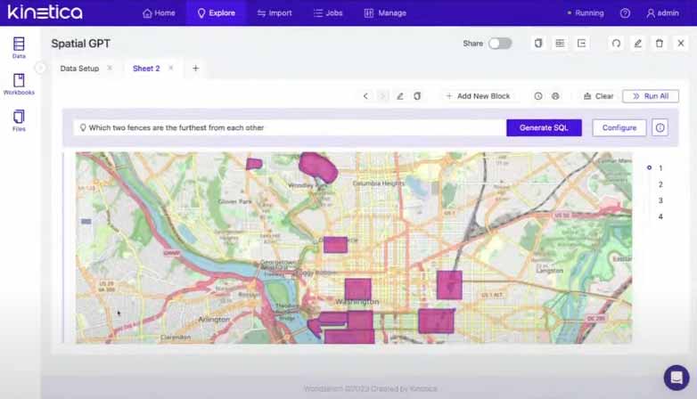This screenshot has width=697, height=399.
Task: Open the Import menu
Action: tap(274, 13)
